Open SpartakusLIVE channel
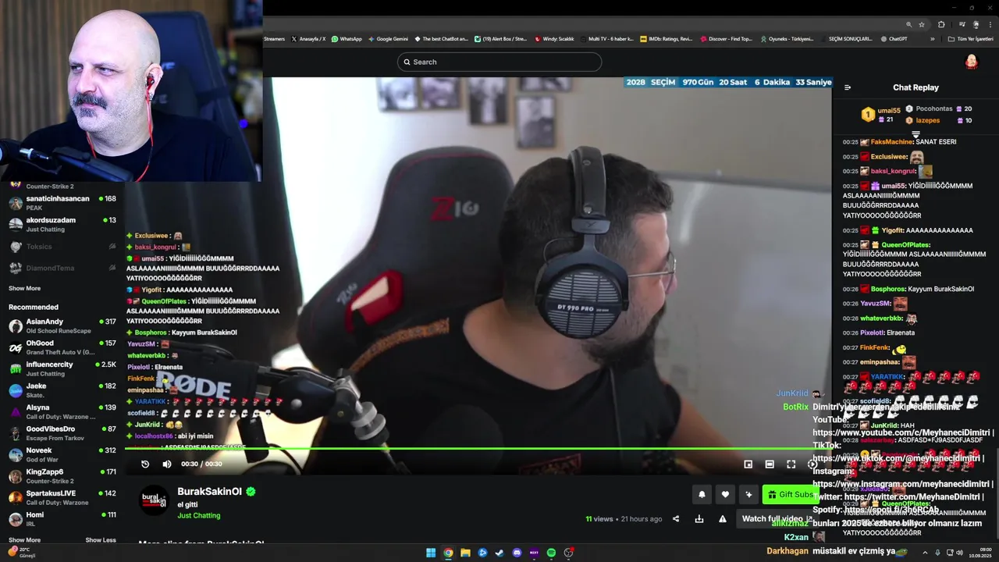The height and width of the screenshot is (562, 999). pyautogui.click(x=62, y=497)
